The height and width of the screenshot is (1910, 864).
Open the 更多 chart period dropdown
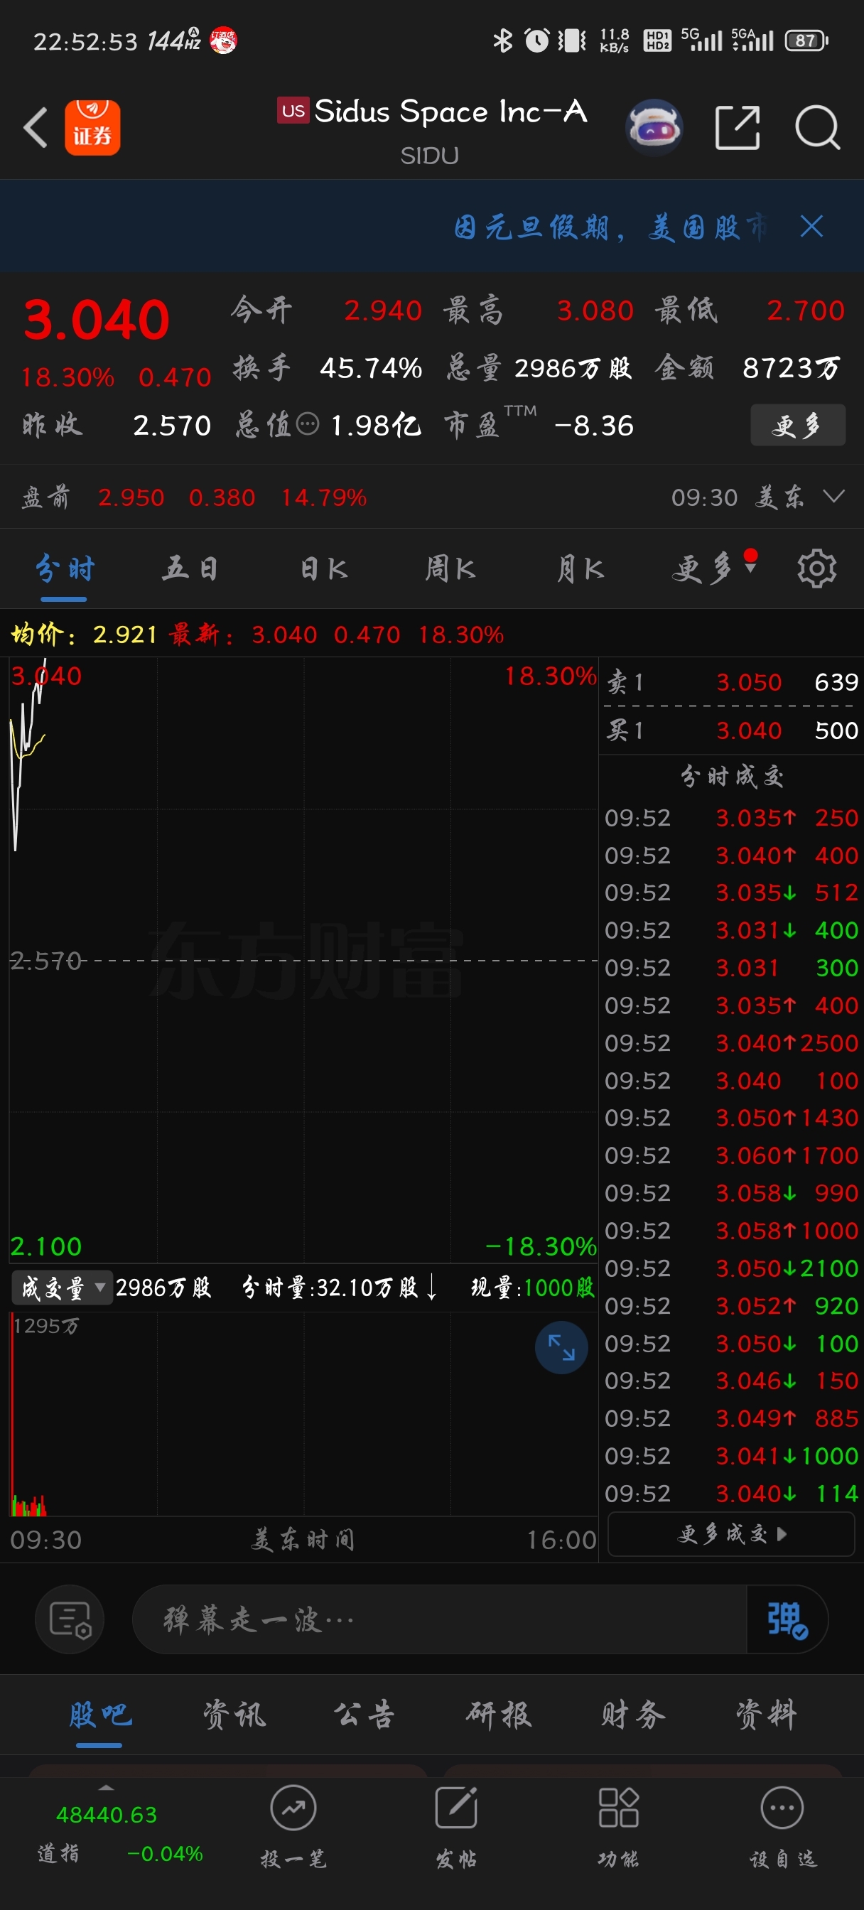pos(713,569)
